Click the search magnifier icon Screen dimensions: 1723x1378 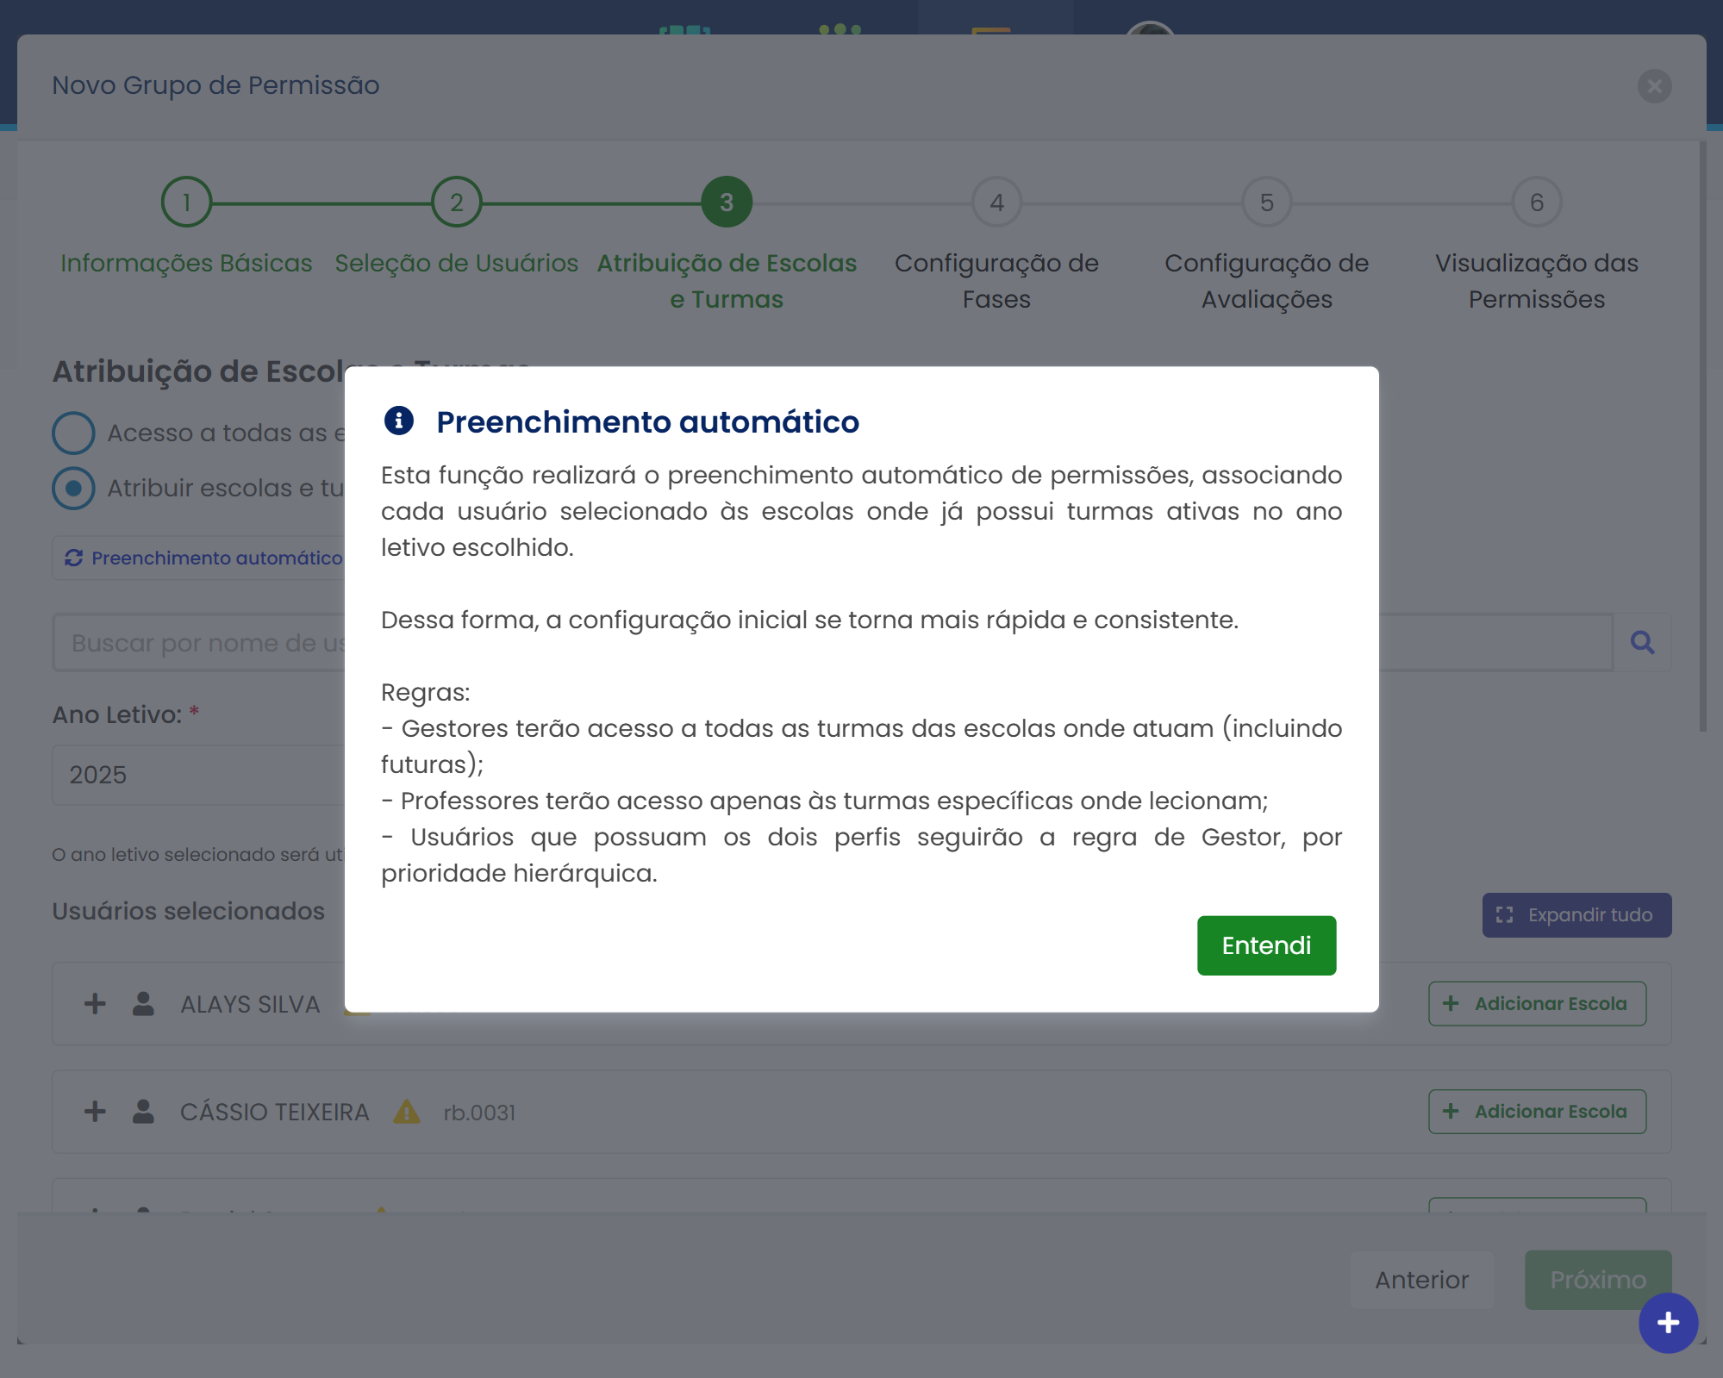pos(1642,642)
